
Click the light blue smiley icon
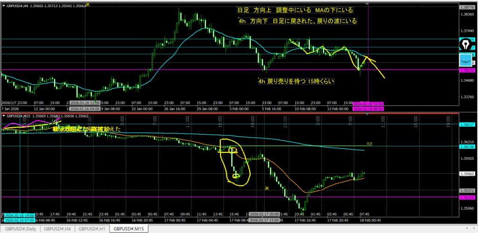pos(466,61)
